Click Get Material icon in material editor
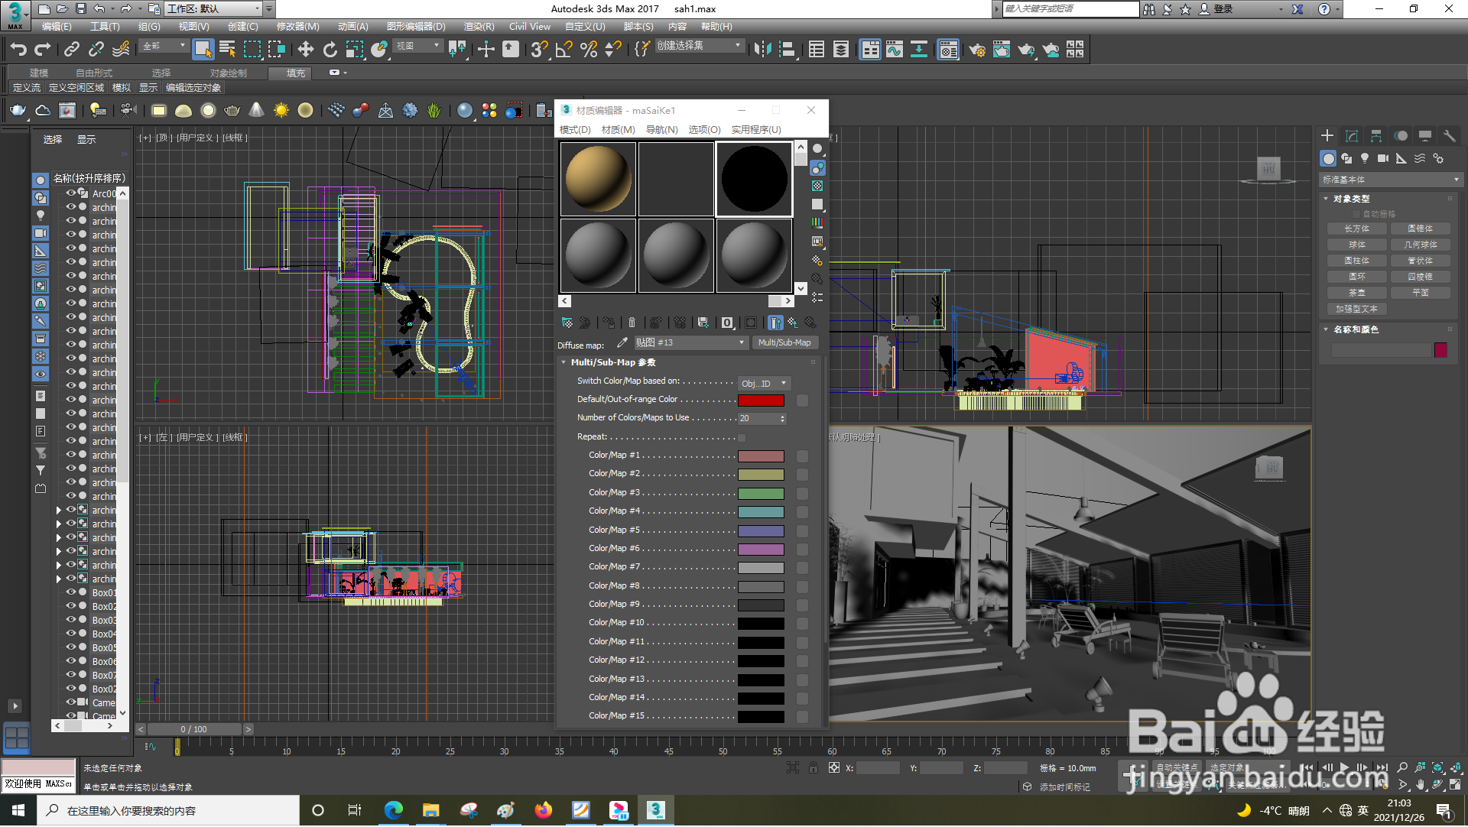This screenshot has width=1468, height=827. click(567, 323)
